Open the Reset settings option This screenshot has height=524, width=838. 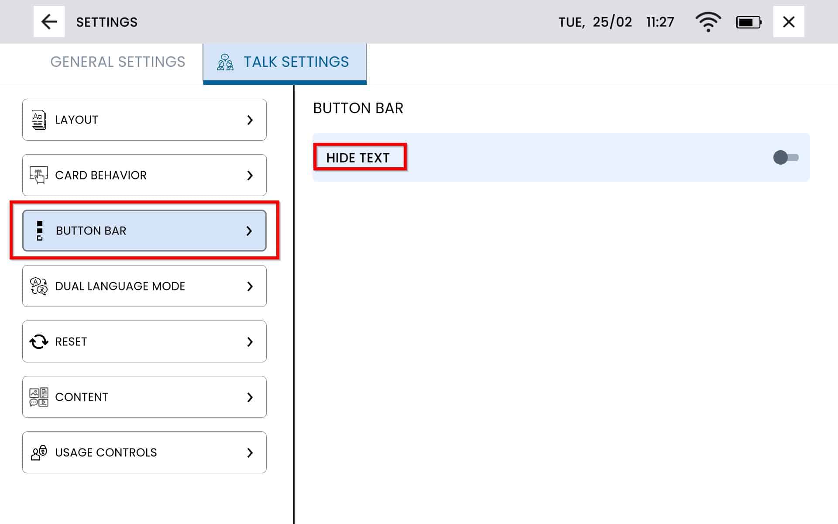144,341
